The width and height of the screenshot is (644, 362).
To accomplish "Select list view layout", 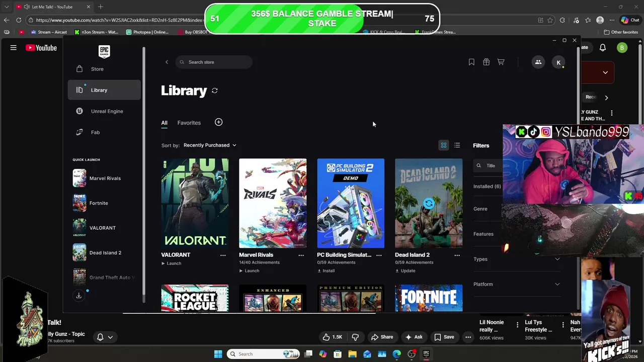I will (x=457, y=145).
